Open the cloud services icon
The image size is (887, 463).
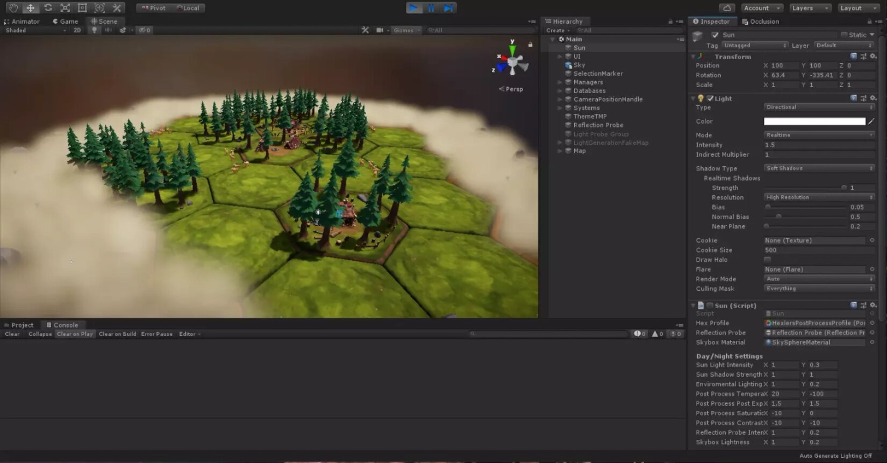coord(727,8)
